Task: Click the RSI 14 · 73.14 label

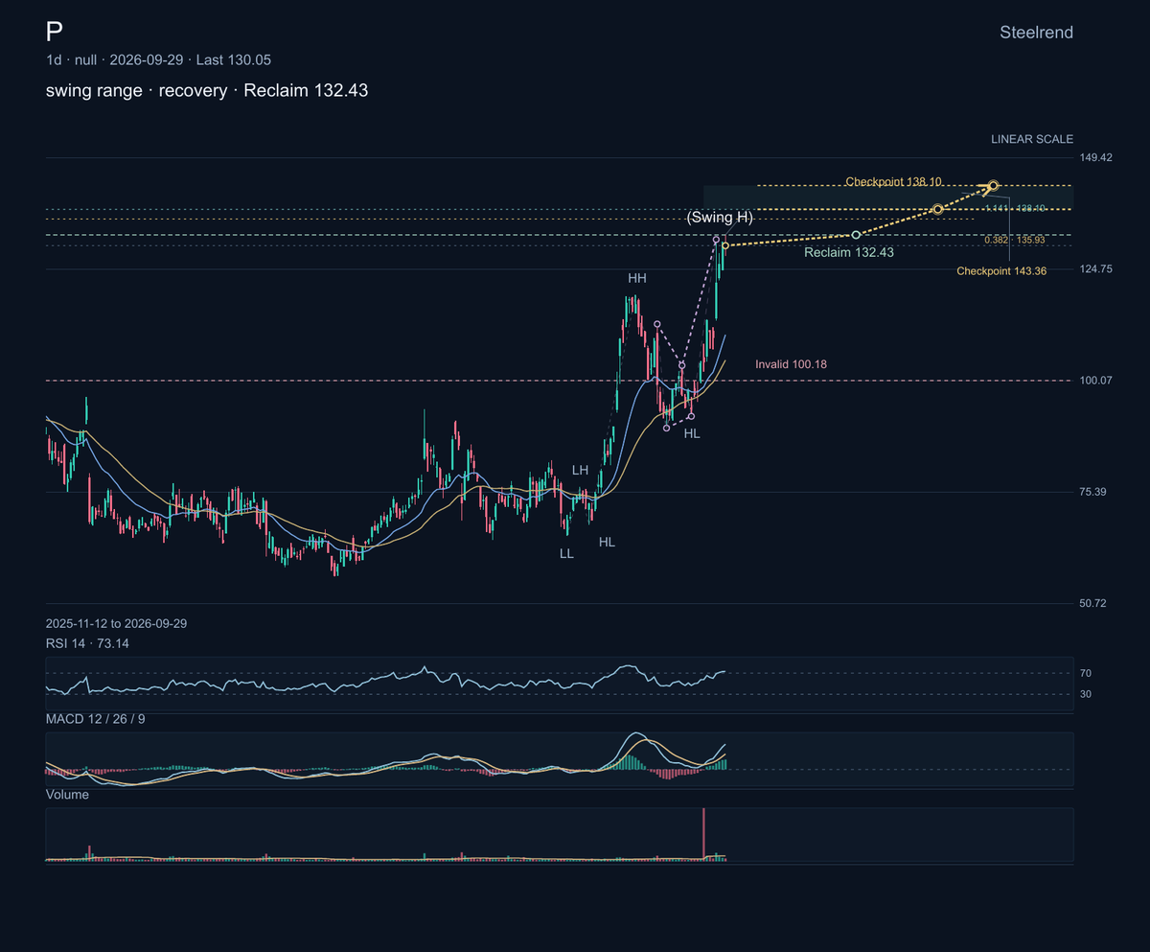Action: [x=87, y=643]
